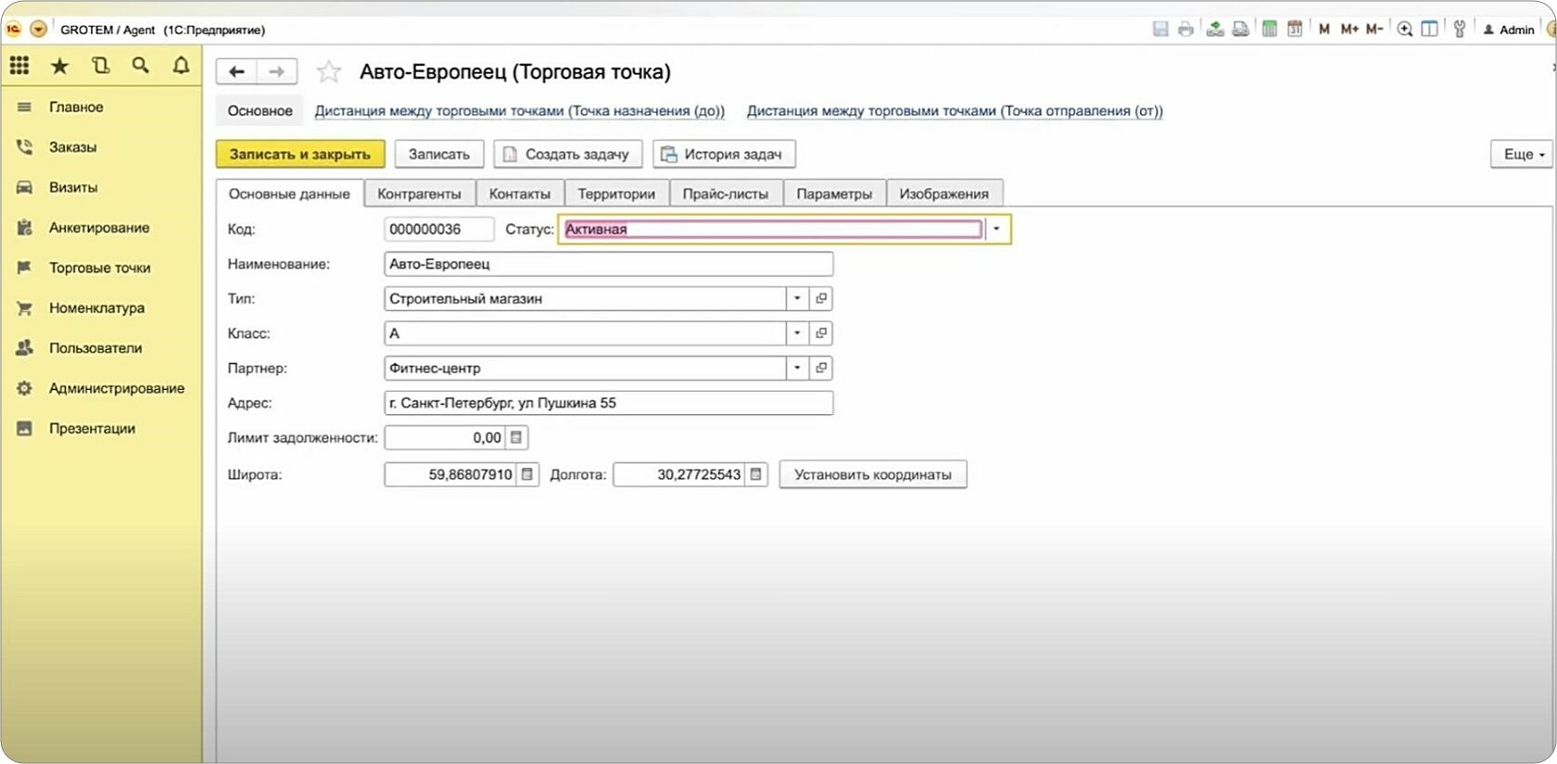Open the Тип field's open-item icon

[821, 298]
